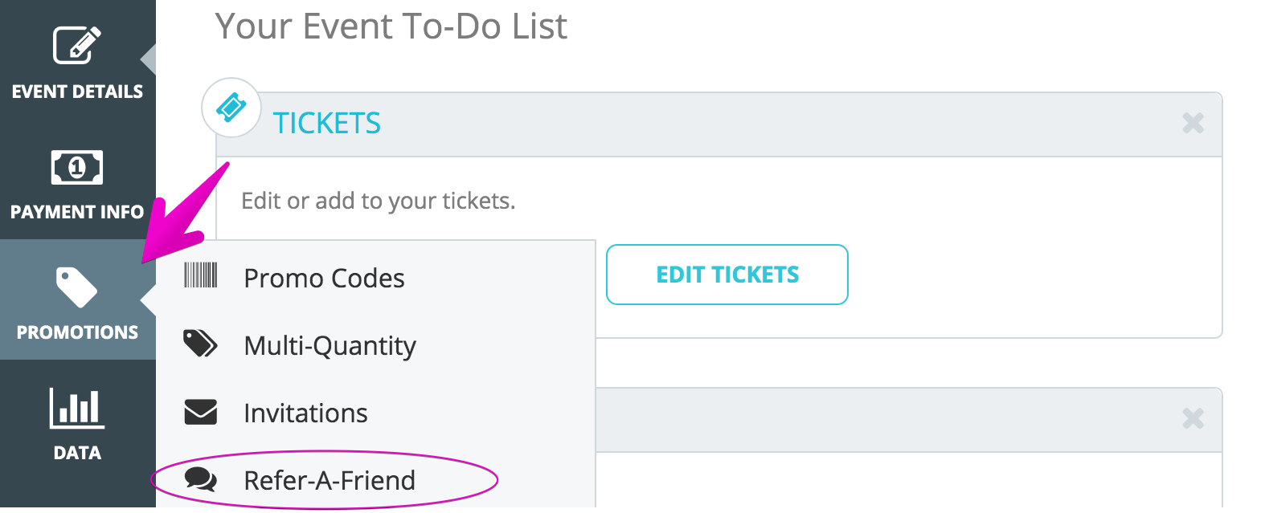Click the Refer-A-Friend chat bubbles icon
1265x513 pixels.
(x=201, y=479)
